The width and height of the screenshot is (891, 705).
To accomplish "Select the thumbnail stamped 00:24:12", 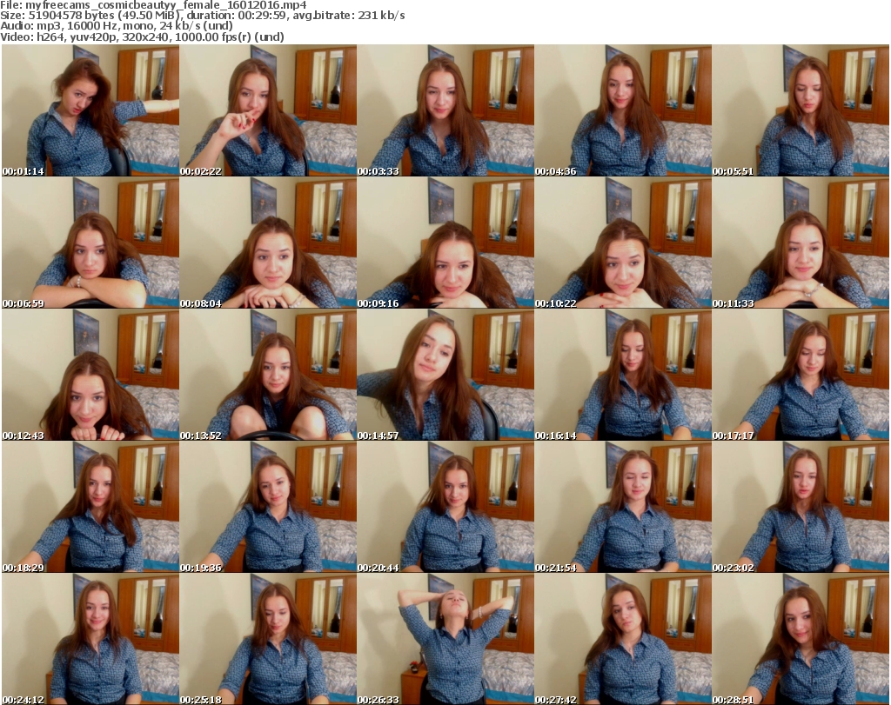I will (90, 639).
